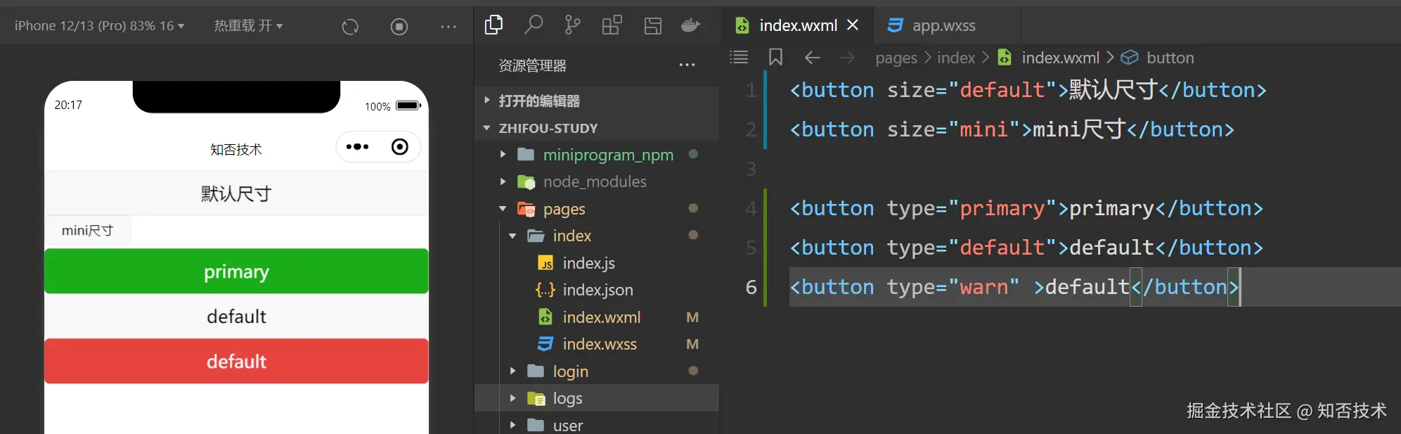This screenshot has width=1401, height=434.
Task: Open the Search magnifier icon
Action: pos(534,25)
